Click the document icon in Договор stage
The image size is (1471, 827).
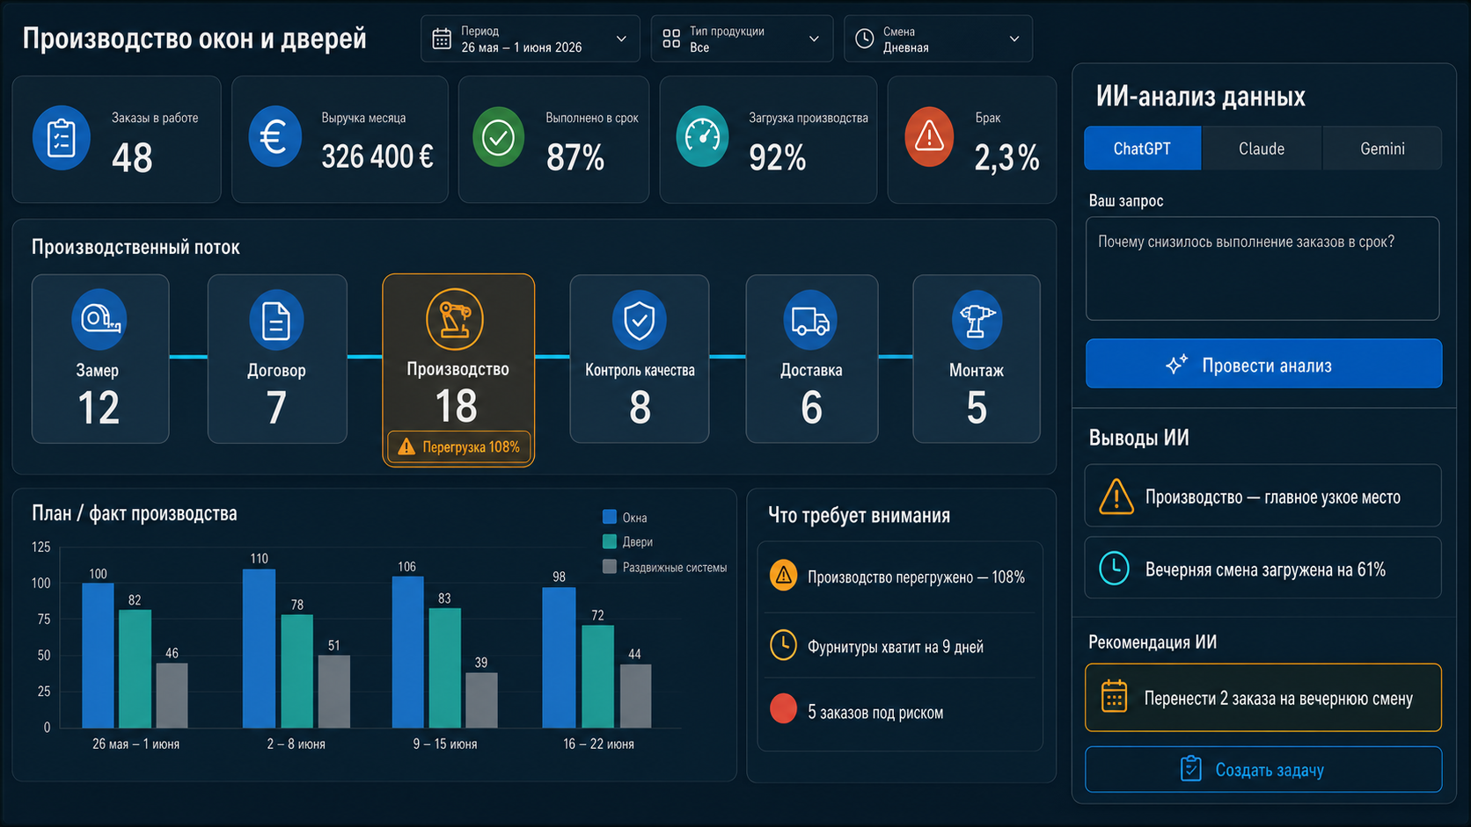tap(276, 320)
